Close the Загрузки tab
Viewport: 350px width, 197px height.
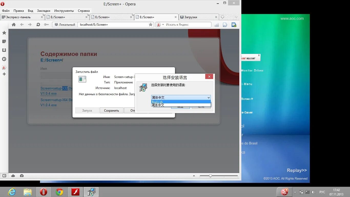click(216, 17)
